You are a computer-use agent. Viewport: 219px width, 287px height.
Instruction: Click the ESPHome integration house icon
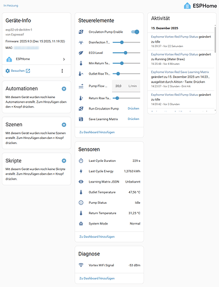click(9, 59)
